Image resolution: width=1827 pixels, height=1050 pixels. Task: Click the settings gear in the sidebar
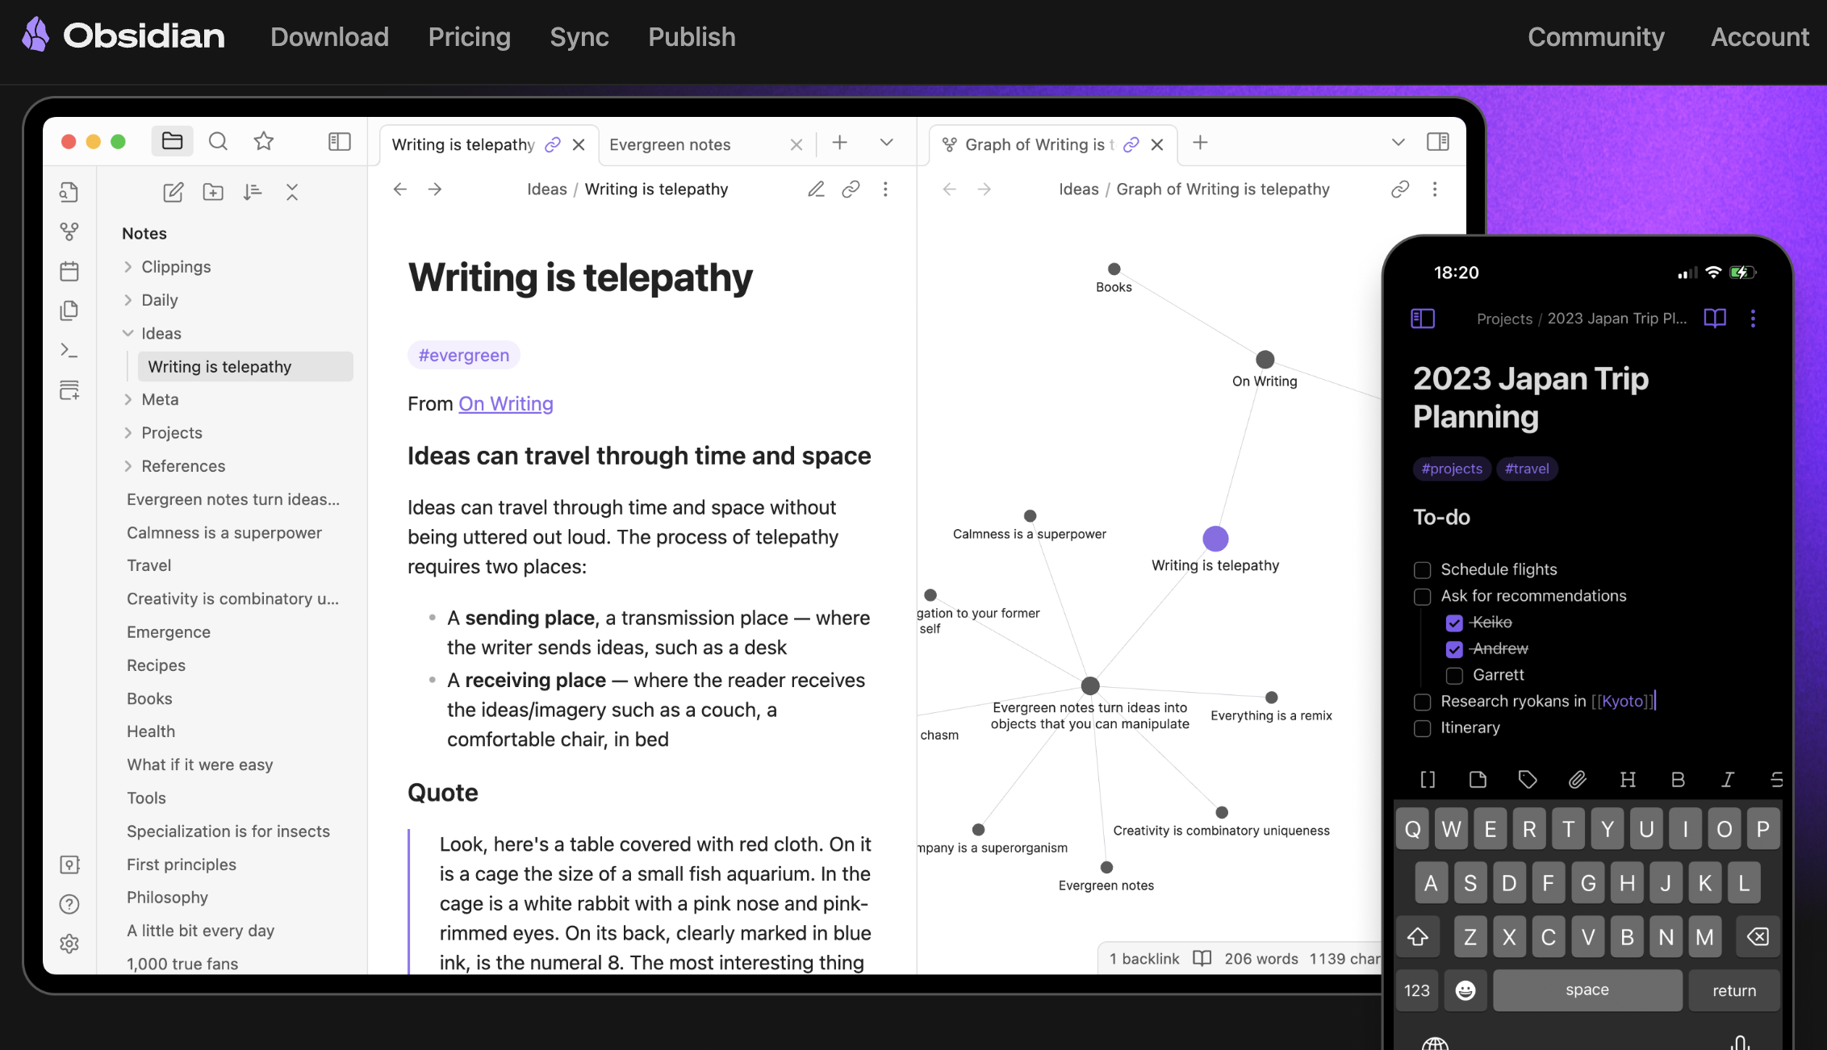tap(69, 944)
